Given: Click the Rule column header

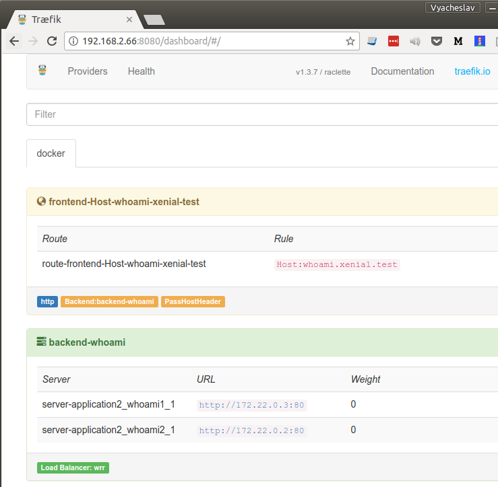Looking at the screenshot, I should pos(284,239).
